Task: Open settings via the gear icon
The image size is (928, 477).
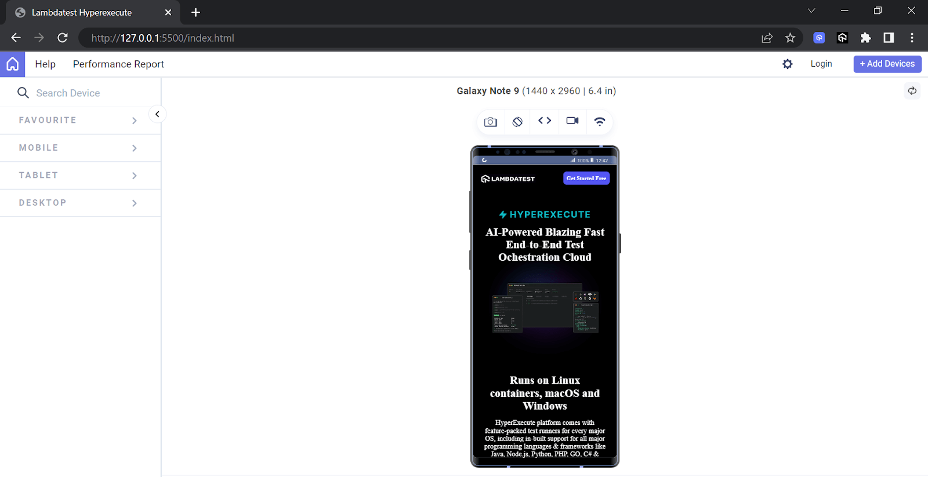Action: [787, 64]
